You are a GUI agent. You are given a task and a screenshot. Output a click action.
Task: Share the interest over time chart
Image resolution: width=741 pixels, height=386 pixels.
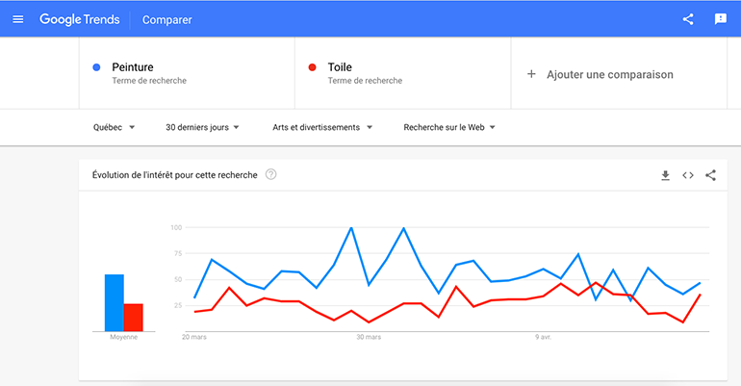[711, 175]
